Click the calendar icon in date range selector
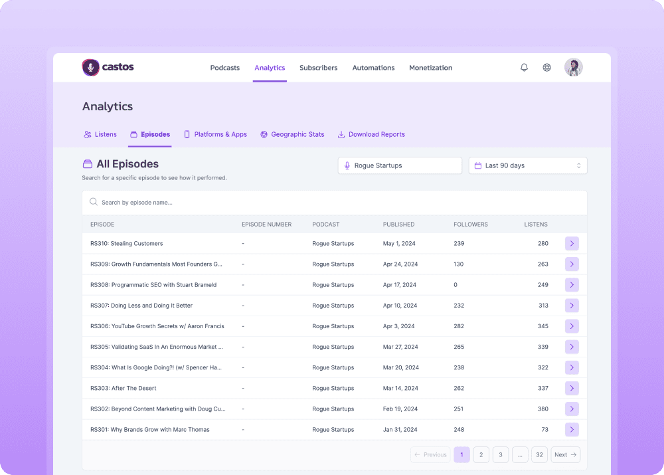The image size is (664, 475). [477, 165]
